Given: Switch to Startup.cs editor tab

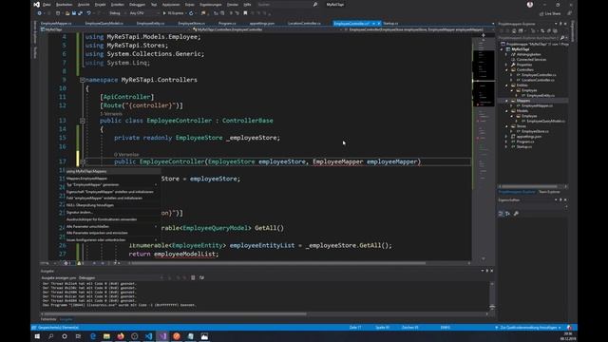Looking at the screenshot, I should pyautogui.click(x=390, y=24).
